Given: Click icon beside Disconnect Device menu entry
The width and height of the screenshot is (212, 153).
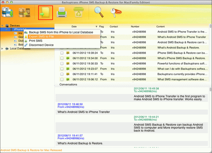Looking at the screenshot, I should [26, 45].
